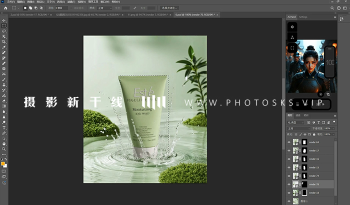The height and width of the screenshot is (205, 350).
Task: Click the fullscreen brackets icon in AI Panel
Action: pyautogui.click(x=292, y=48)
